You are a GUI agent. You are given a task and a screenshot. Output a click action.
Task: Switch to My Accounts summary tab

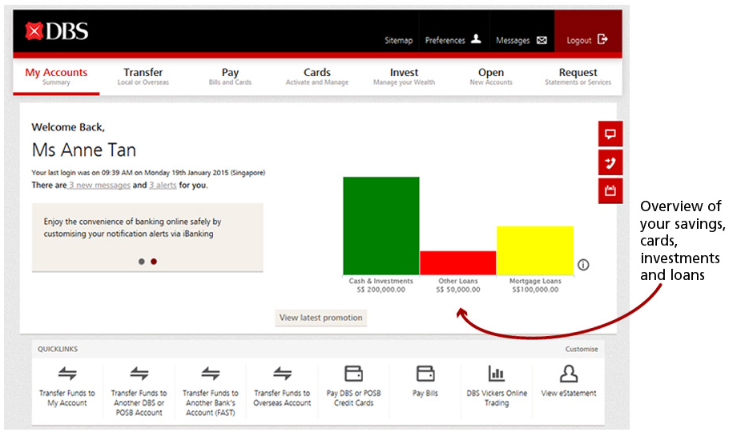[x=56, y=76]
